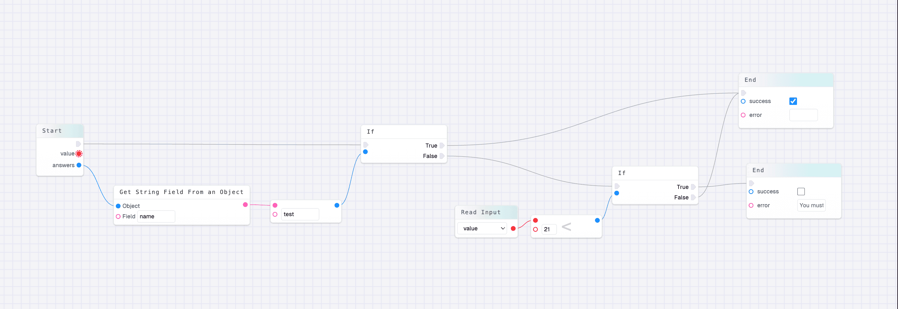Click the Object input port on Get String Field node
The image size is (898, 309).
pyautogui.click(x=118, y=206)
